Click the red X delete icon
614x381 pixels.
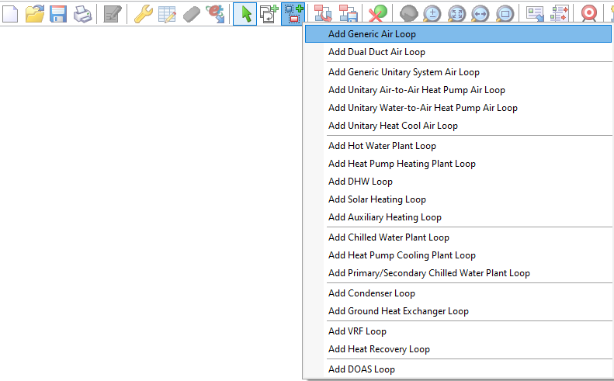click(x=378, y=13)
